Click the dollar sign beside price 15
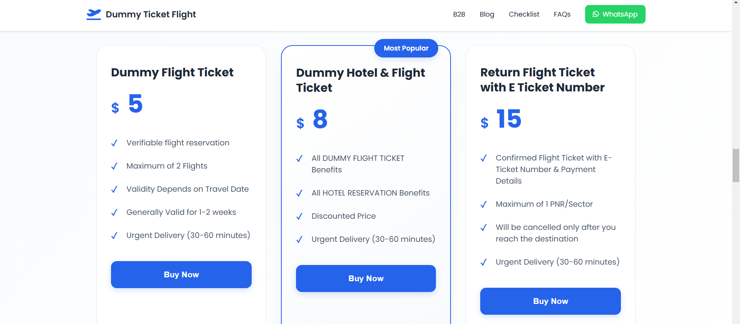 [484, 123]
